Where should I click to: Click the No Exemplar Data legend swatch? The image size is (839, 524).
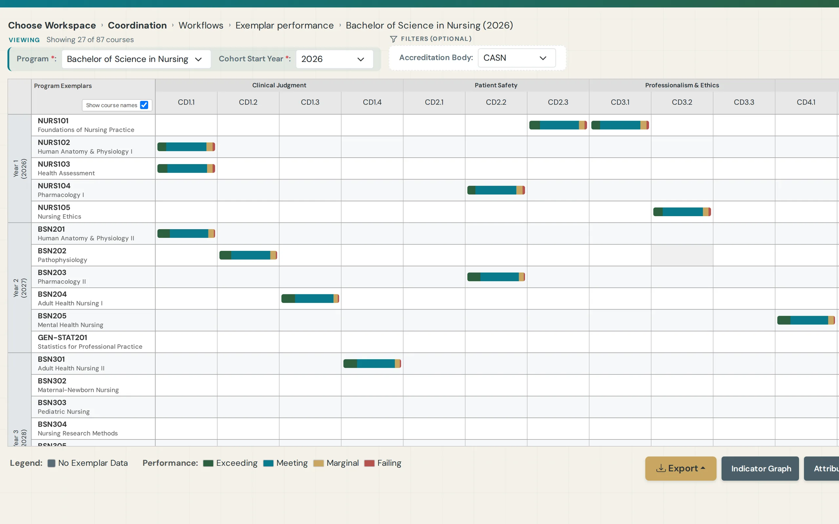(x=51, y=463)
